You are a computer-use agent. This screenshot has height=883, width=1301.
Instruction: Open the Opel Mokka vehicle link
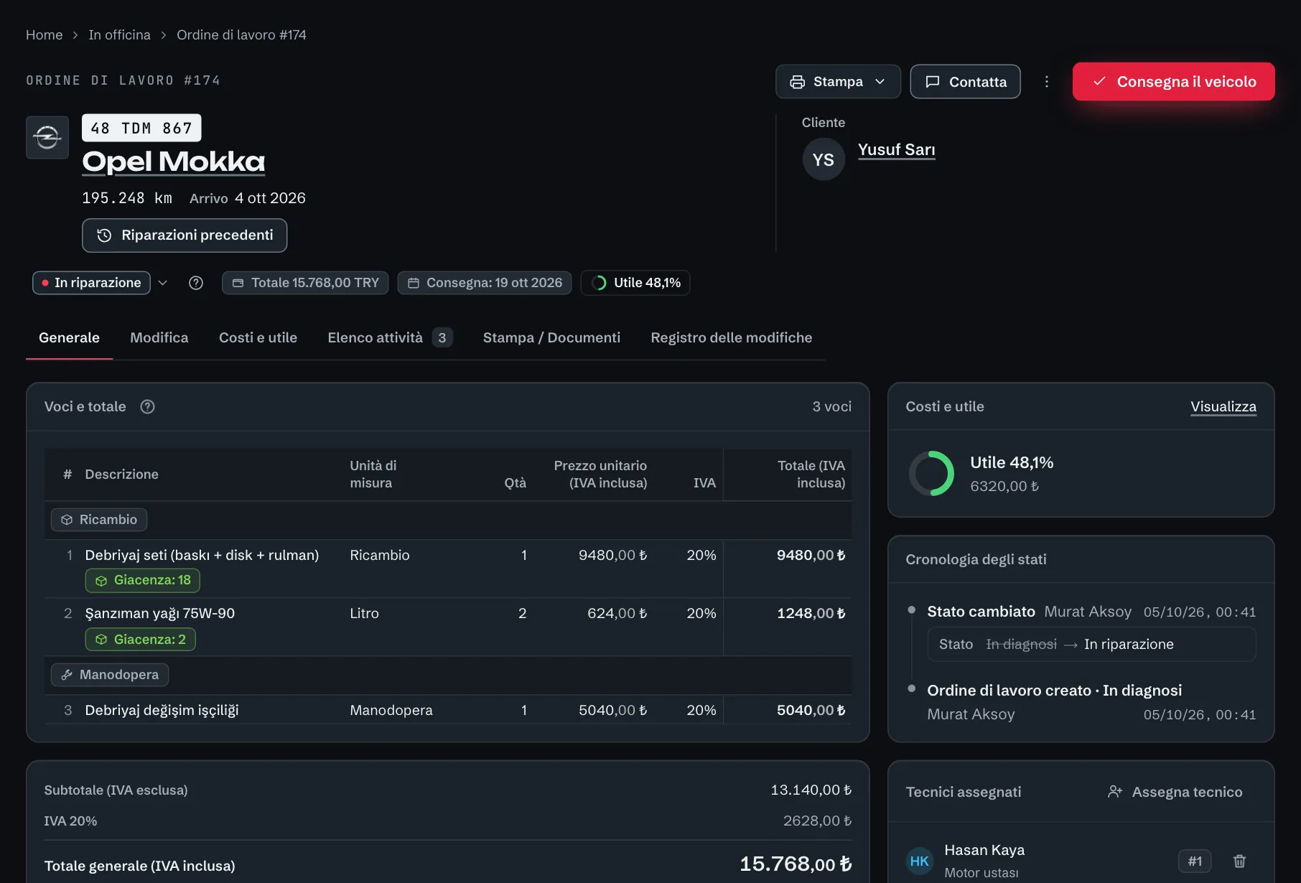pos(174,162)
